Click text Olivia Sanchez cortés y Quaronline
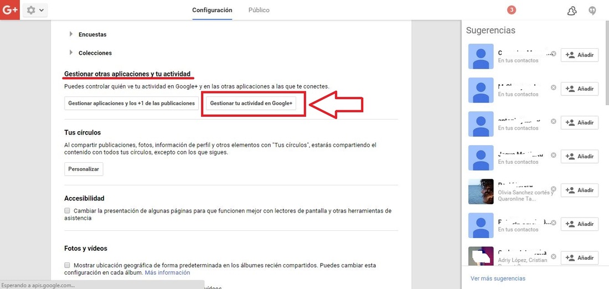 [x=525, y=195]
